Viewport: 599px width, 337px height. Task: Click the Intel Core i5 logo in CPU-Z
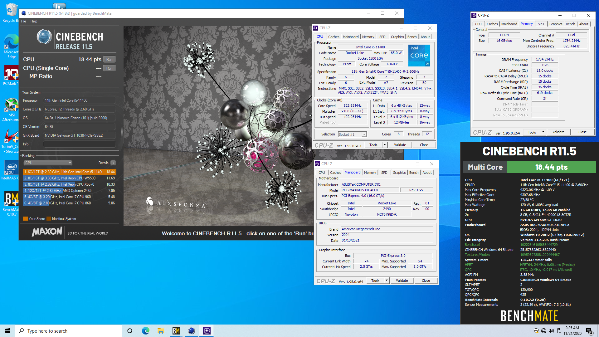click(419, 55)
